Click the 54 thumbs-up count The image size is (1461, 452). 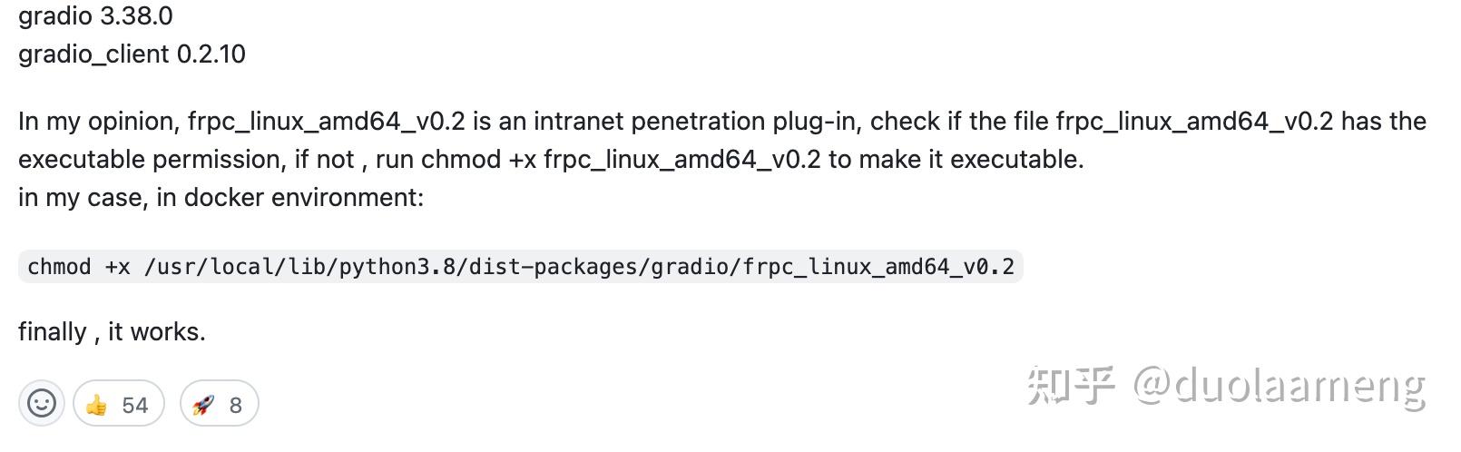[x=134, y=405]
